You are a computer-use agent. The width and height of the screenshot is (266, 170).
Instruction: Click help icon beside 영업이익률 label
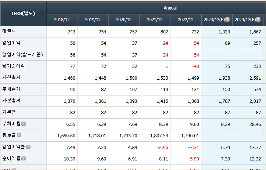[28, 147]
